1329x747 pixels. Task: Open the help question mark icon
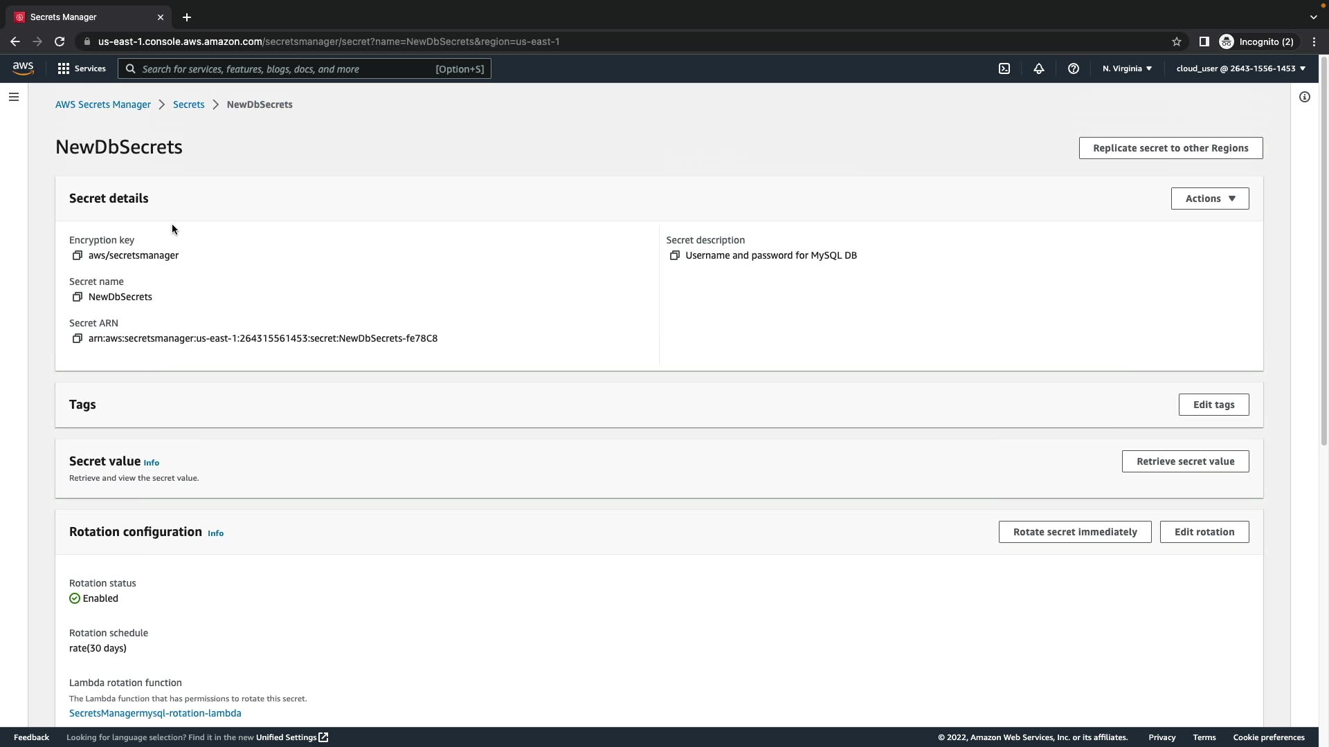pyautogui.click(x=1074, y=69)
